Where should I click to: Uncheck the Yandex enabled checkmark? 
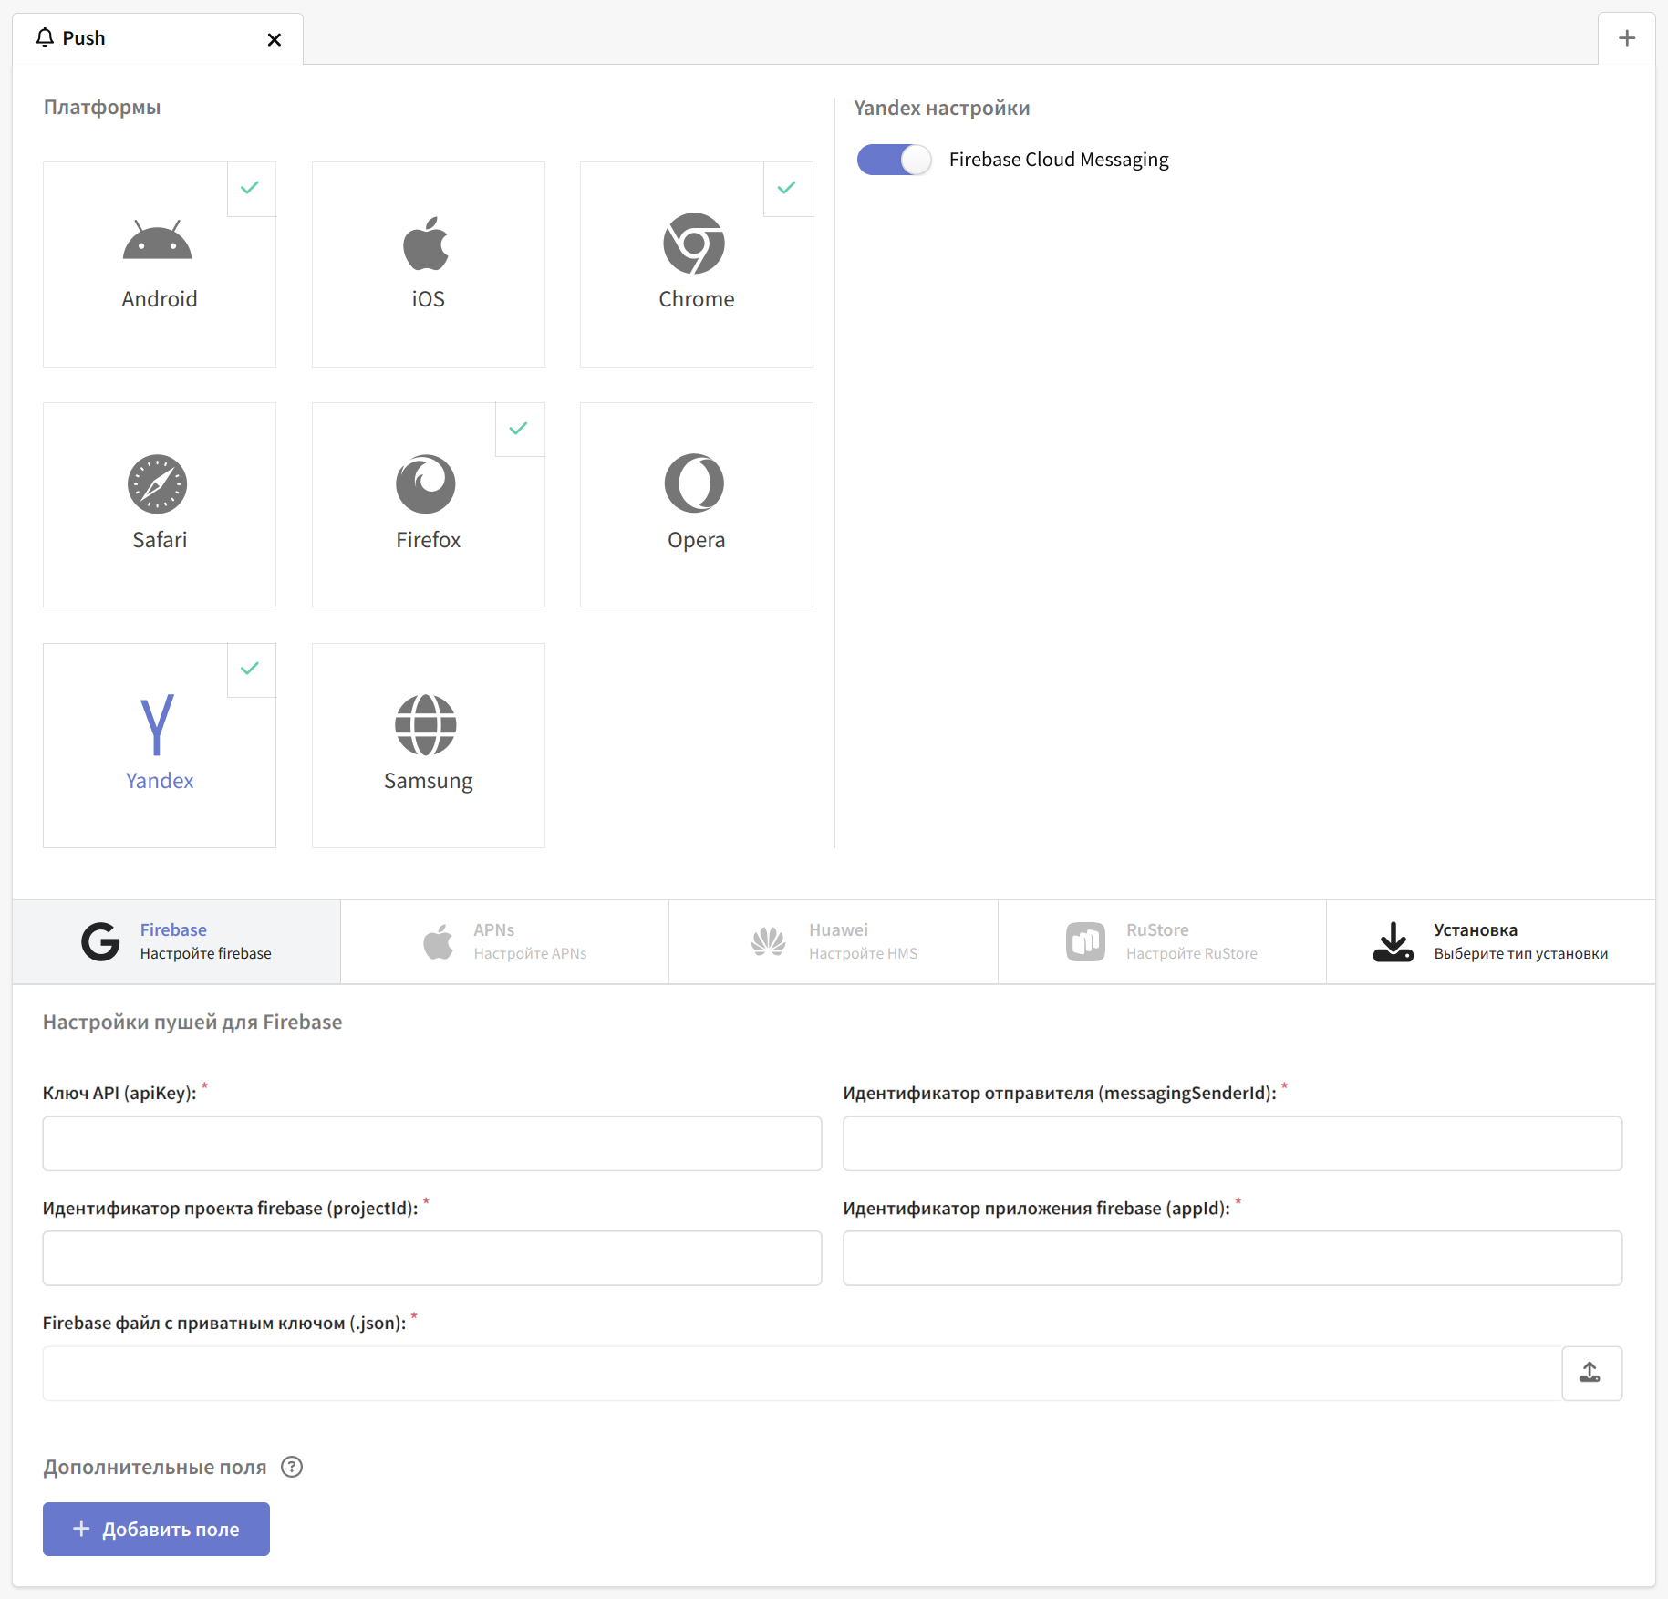point(251,670)
